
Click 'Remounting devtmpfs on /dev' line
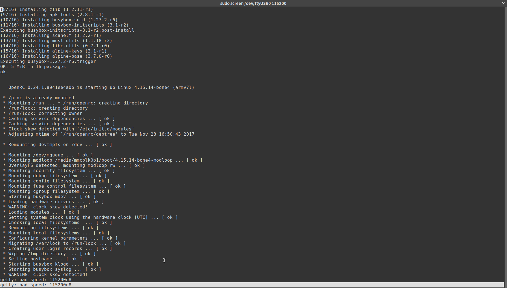(58, 144)
